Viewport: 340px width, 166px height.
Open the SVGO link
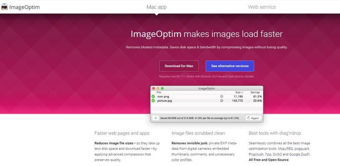coord(277,154)
